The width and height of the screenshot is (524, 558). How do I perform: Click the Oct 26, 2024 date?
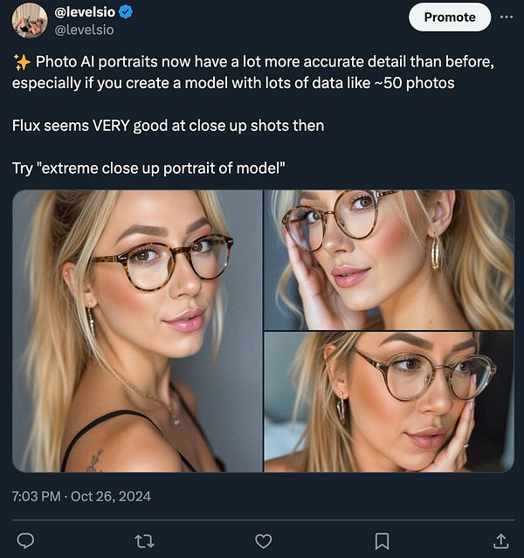(x=111, y=496)
